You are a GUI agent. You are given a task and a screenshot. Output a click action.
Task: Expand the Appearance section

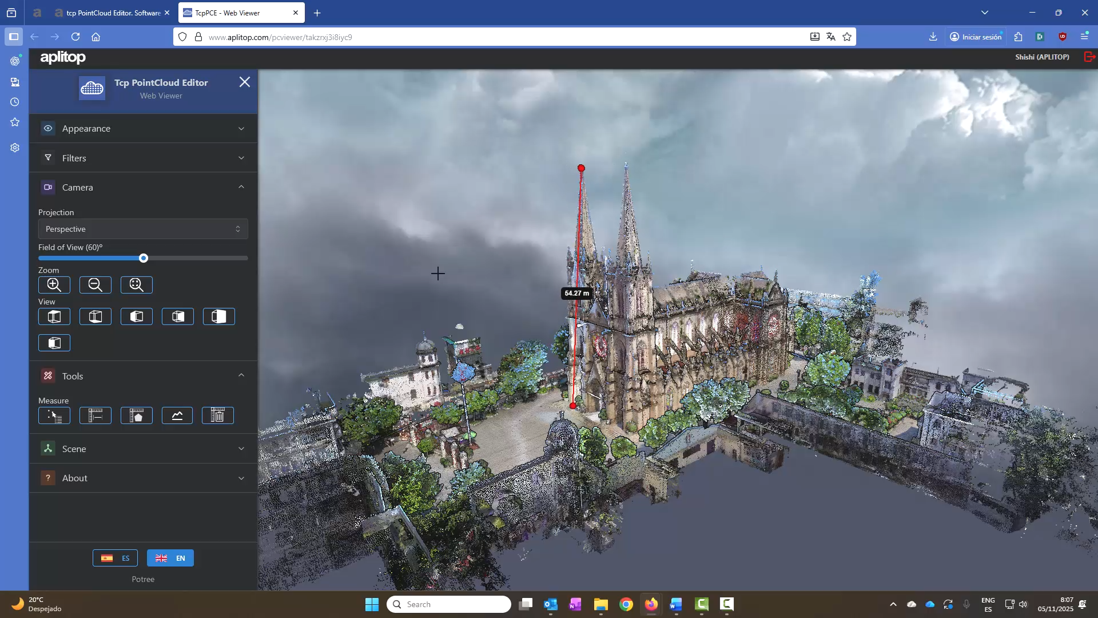point(143,128)
